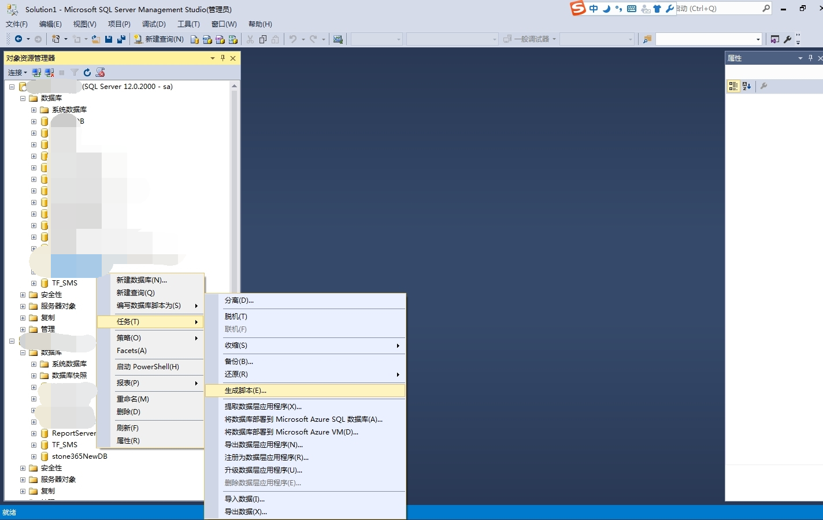Click the Sogou wrench settings icon

click(670, 9)
